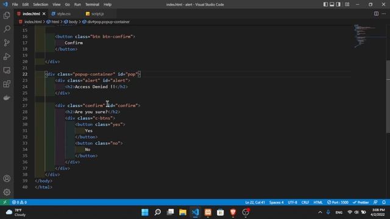Change indentation via Spaces: 4

click(x=276, y=202)
